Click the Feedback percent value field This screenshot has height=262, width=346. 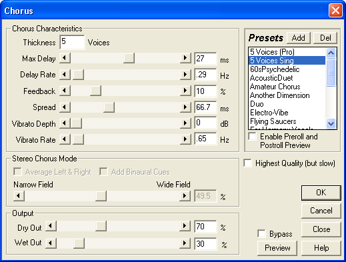(x=205, y=91)
